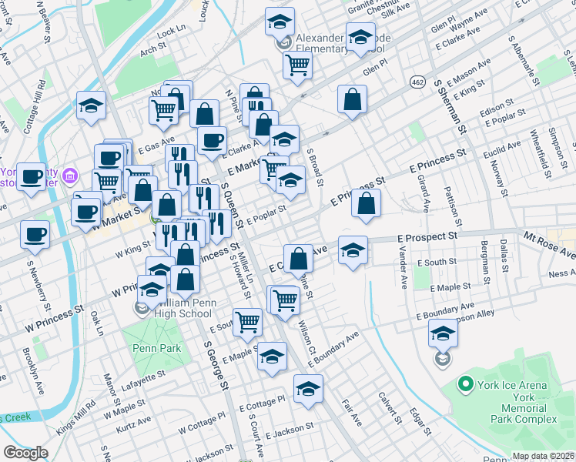Click the shopping cart marker near Arch St area
Screen dimensions: 576x462
[x=163, y=113]
